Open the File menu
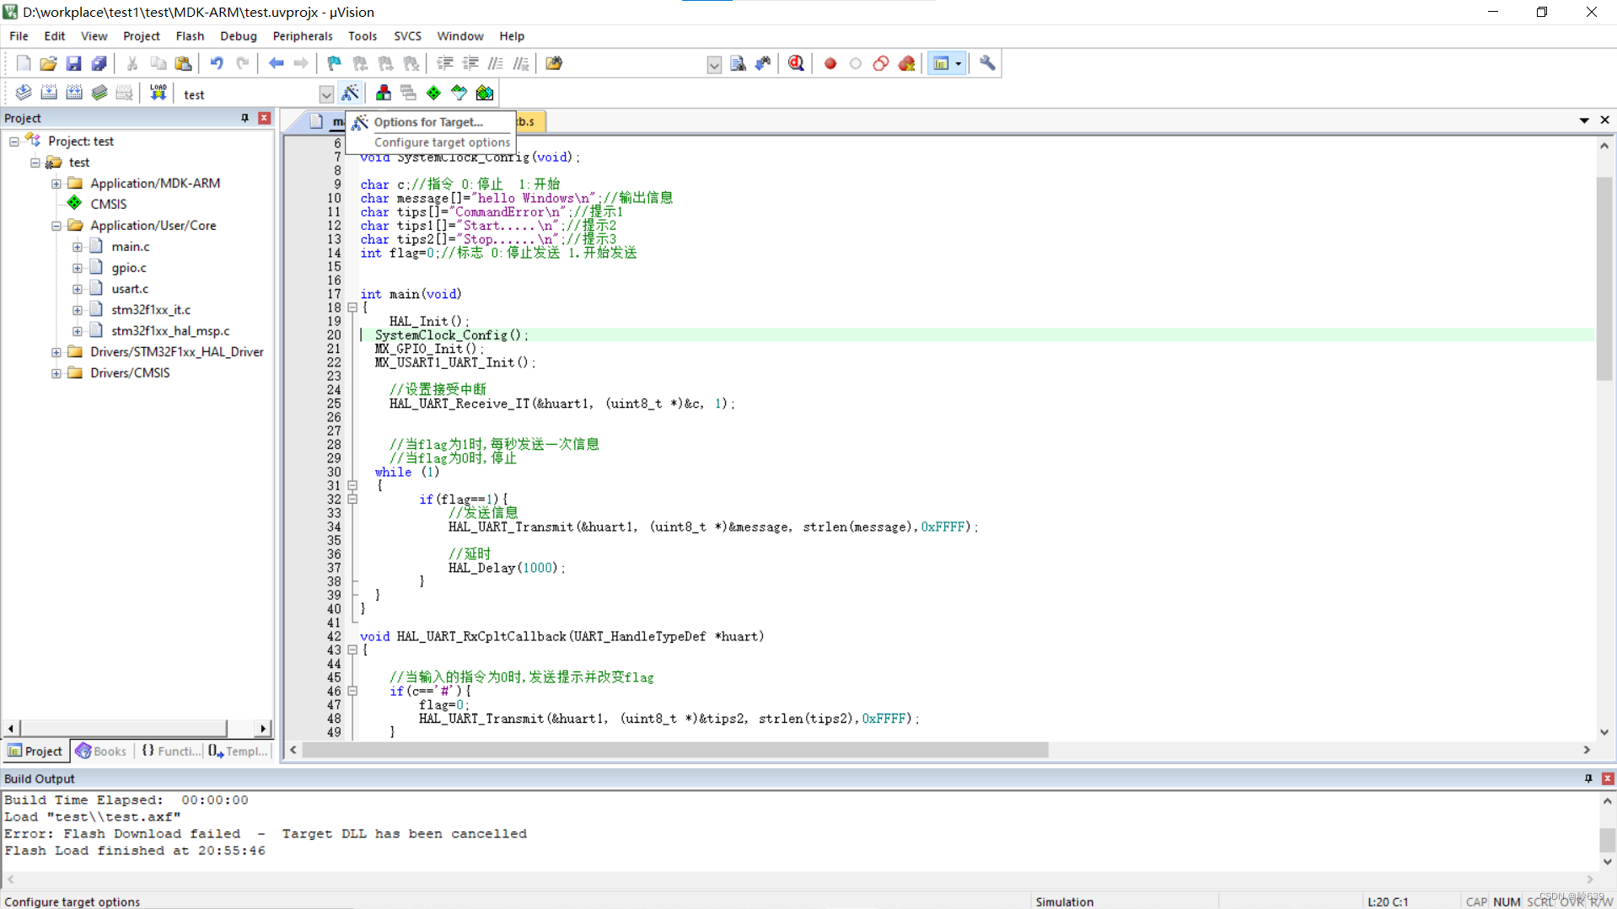 [x=19, y=36]
